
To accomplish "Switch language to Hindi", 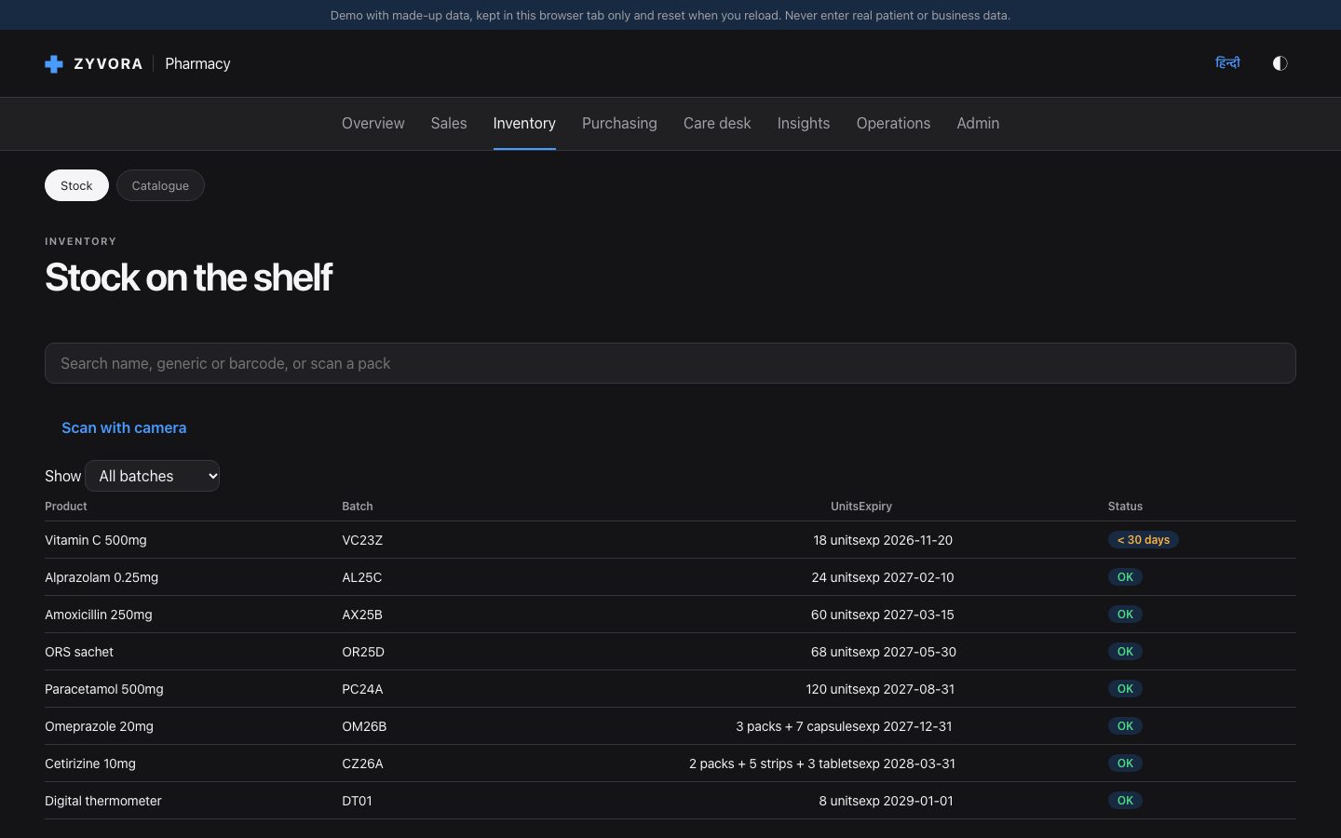I will pyautogui.click(x=1227, y=63).
